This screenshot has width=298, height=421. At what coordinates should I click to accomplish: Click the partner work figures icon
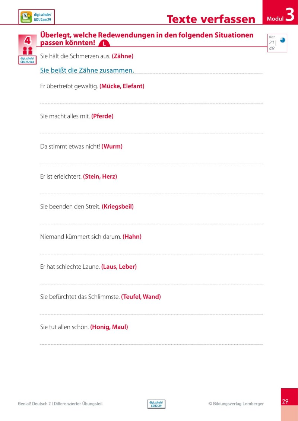click(x=27, y=50)
